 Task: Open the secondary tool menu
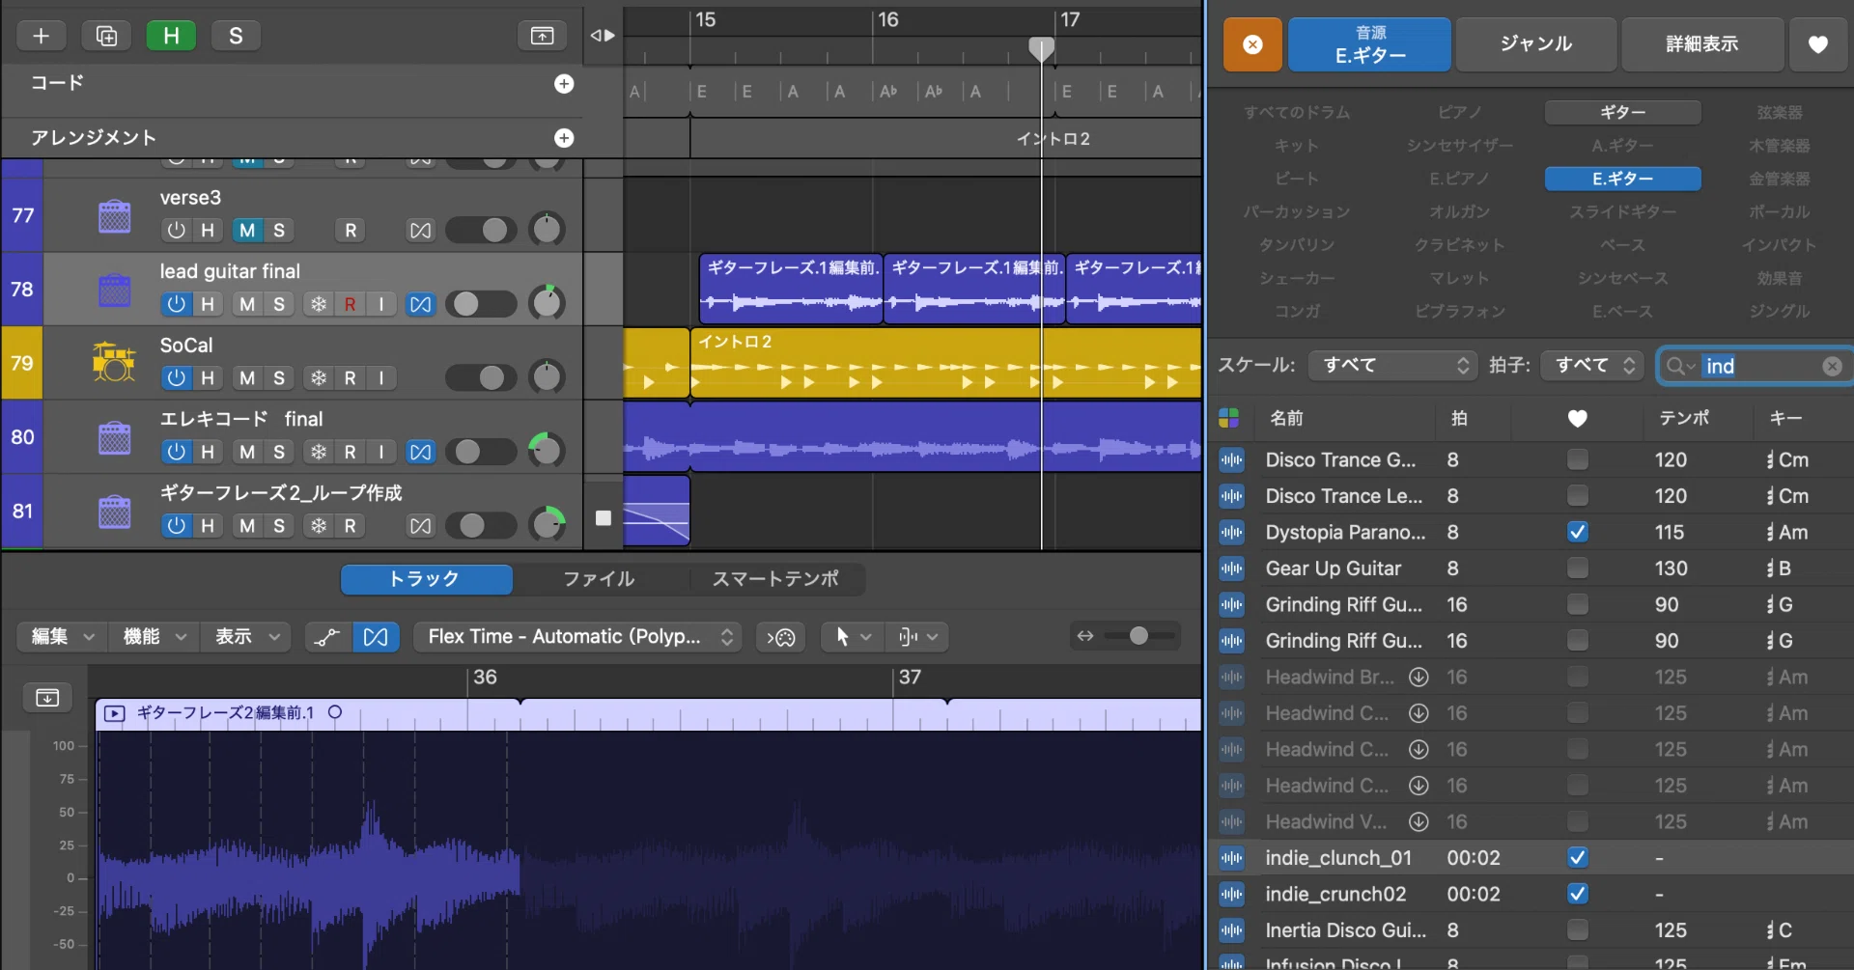[917, 637]
